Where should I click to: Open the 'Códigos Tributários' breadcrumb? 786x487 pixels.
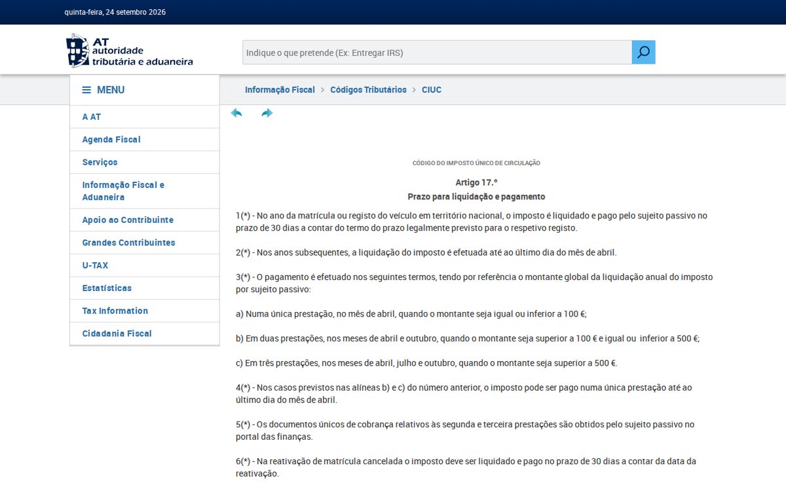click(x=368, y=90)
